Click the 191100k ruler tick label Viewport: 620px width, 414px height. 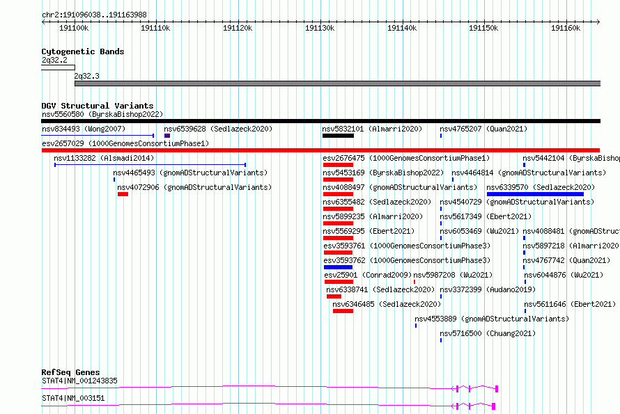74,29
